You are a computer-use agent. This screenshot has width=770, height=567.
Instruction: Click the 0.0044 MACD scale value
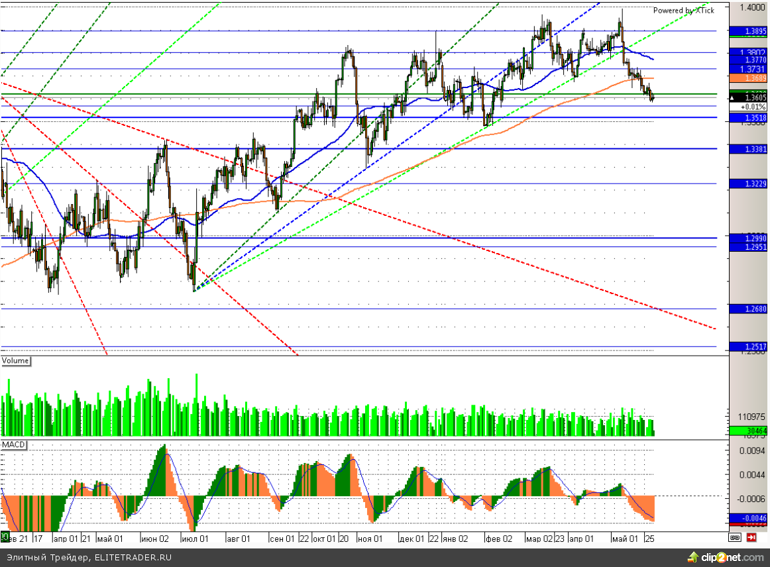(x=752, y=475)
